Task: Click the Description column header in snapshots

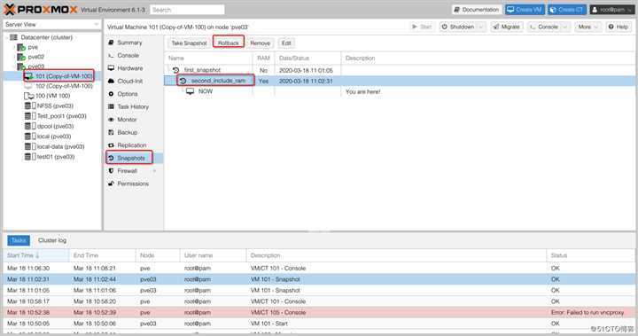Action: pos(487,59)
